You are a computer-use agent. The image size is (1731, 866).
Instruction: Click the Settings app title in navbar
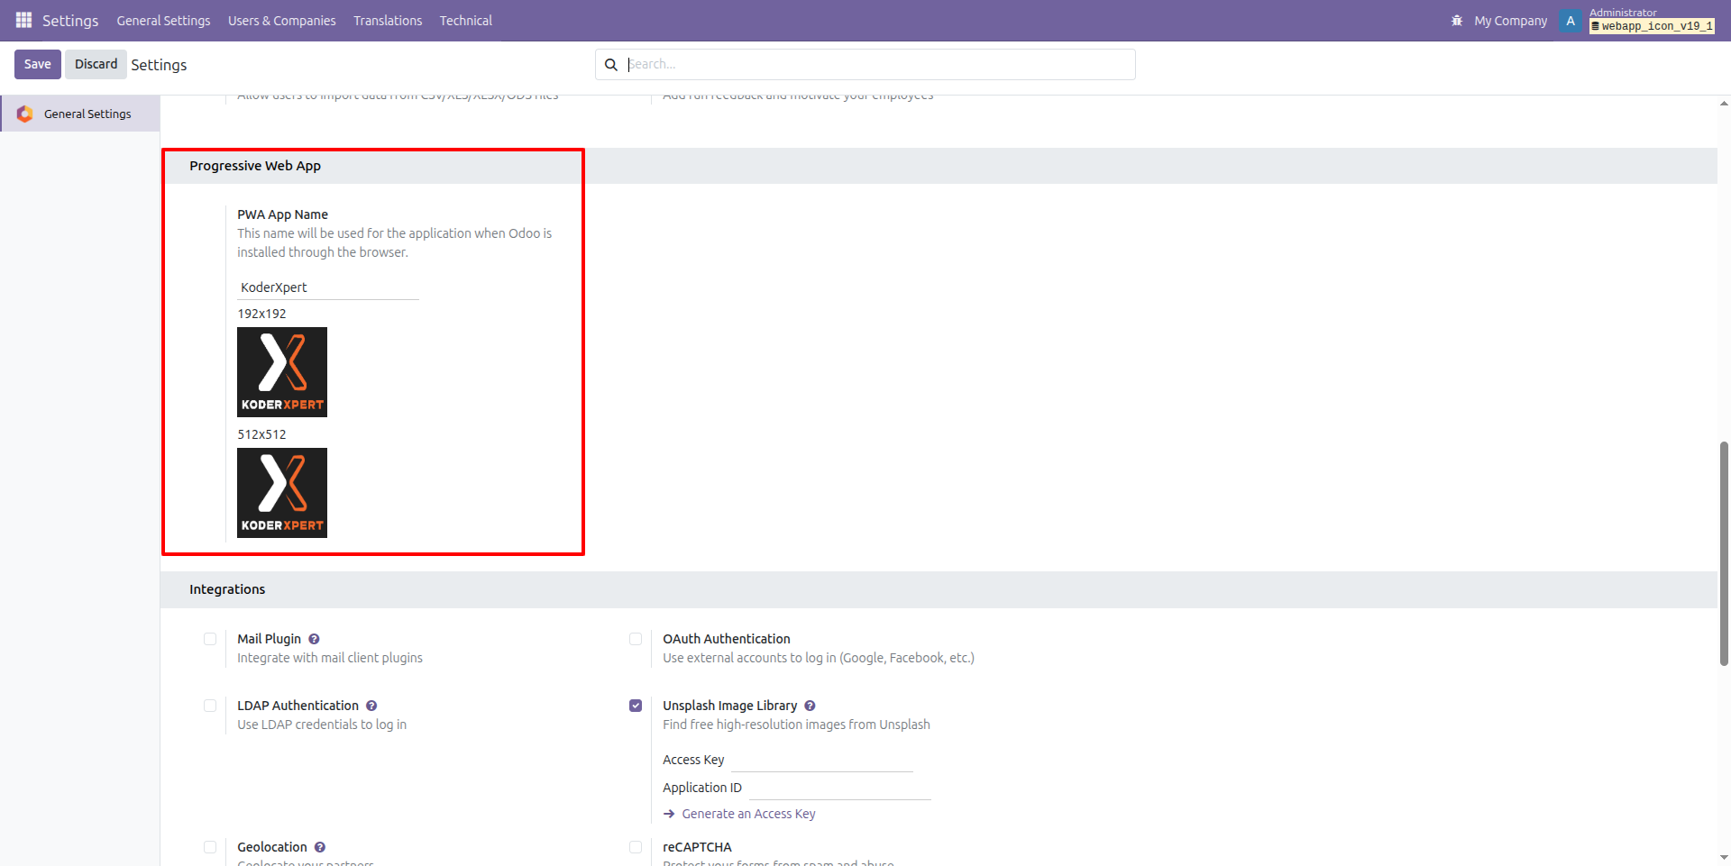tap(70, 21)
